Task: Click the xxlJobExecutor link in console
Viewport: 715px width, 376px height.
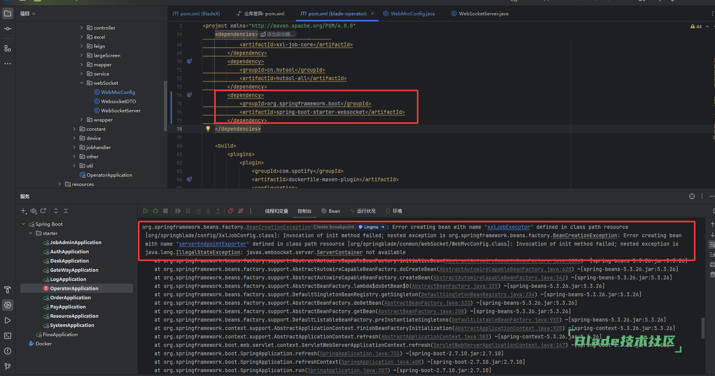Action: coord(508,227)
